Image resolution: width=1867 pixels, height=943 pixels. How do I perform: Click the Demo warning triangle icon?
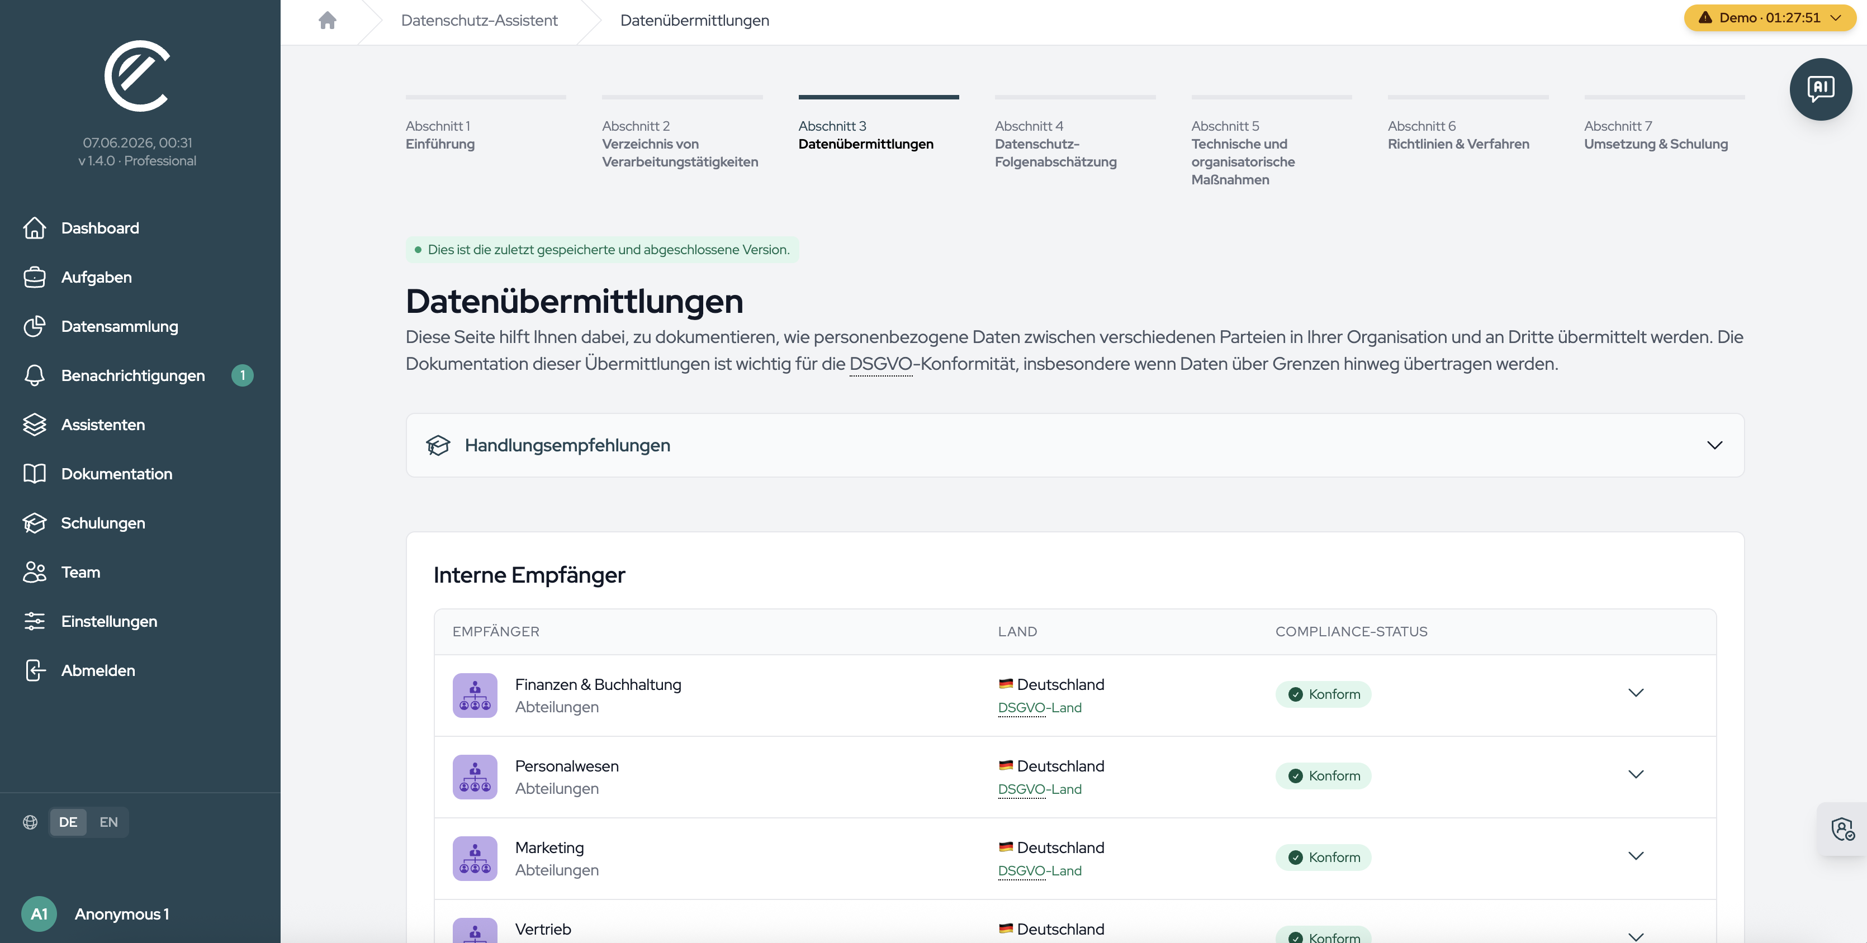(1705, 17)
